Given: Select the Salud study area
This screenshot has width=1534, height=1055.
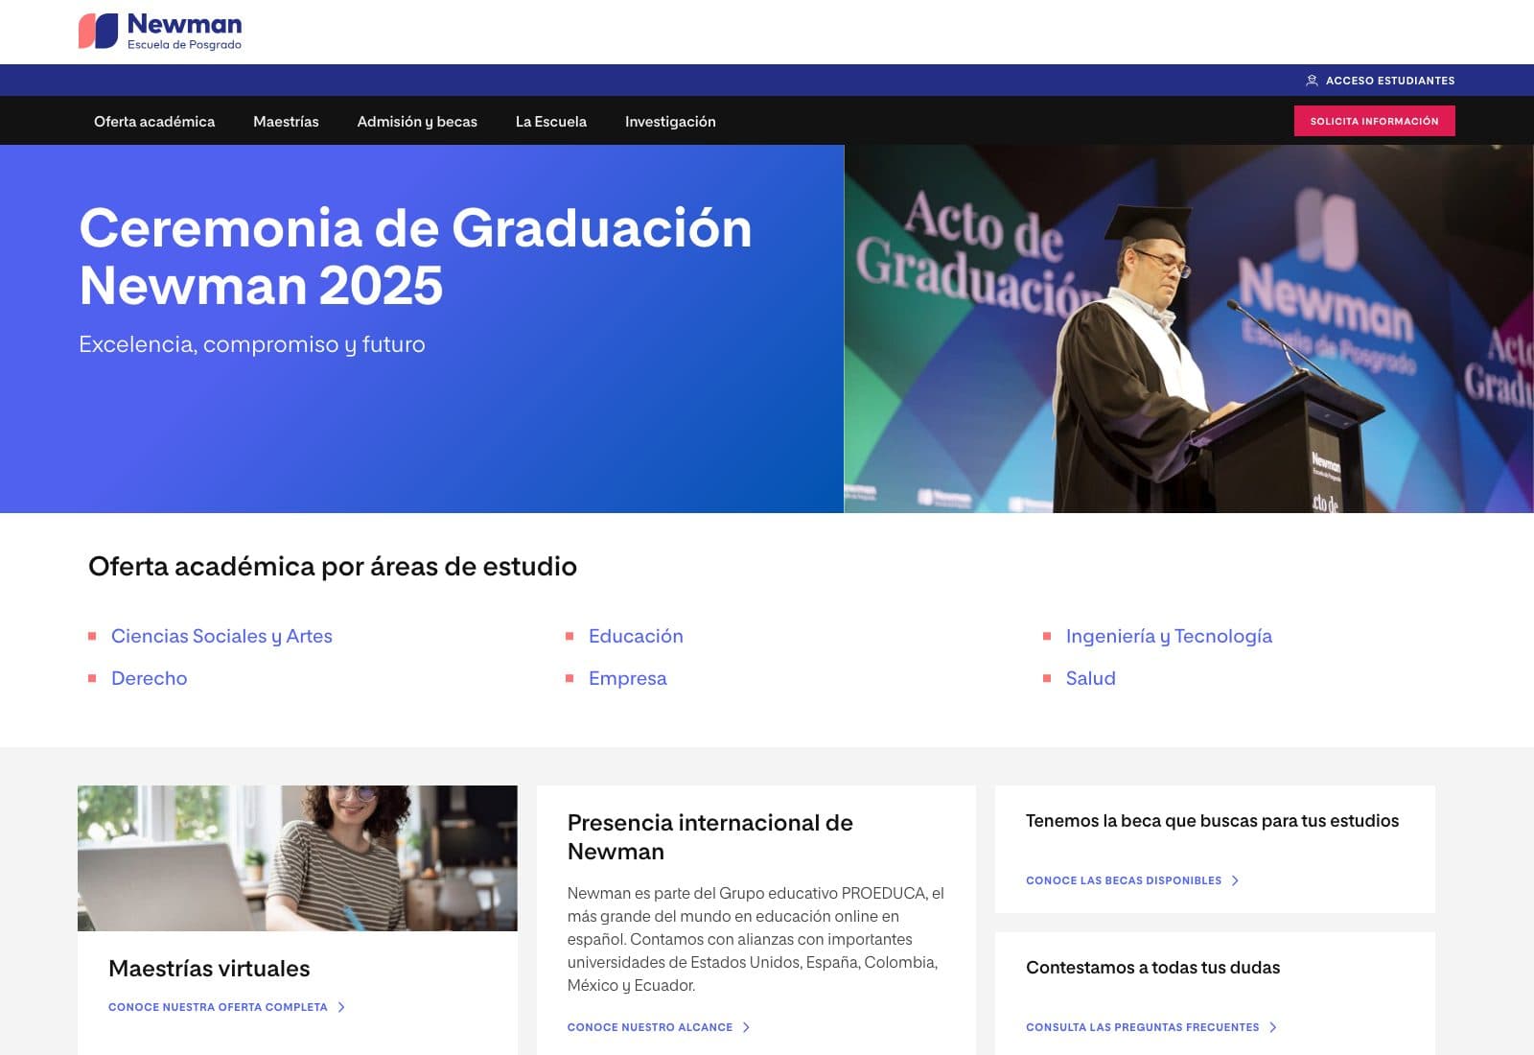Looking at the screenshot, I should tap(1091, 678).
